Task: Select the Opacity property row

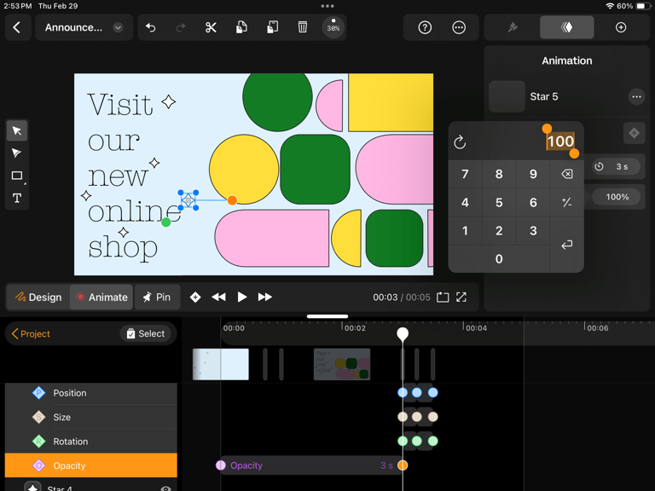Action: click(x=91, y=465)
